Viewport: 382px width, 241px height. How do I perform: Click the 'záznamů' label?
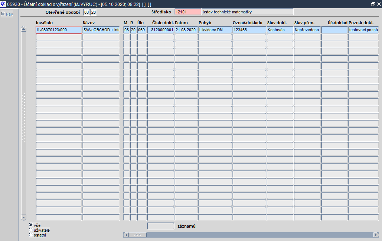(x=186, y=226)
